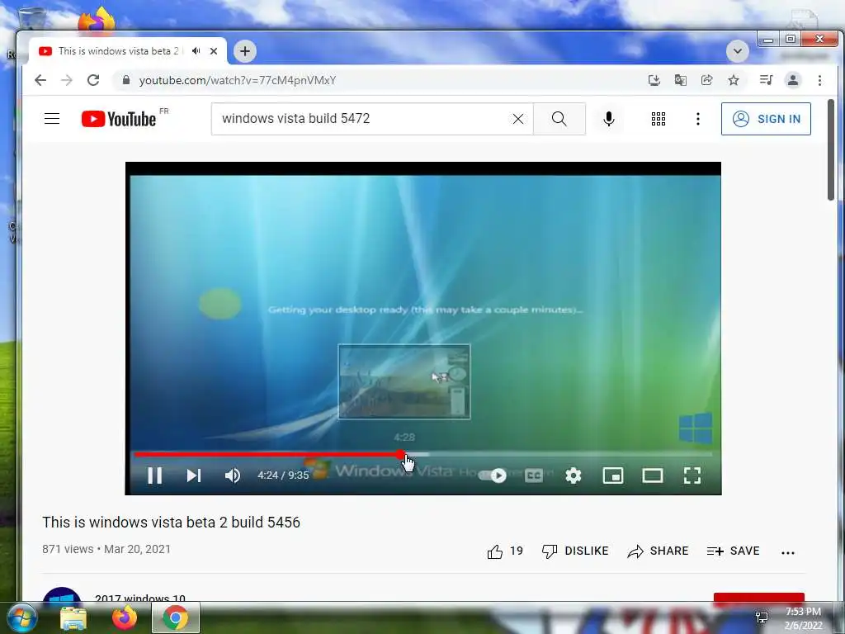Click the progress bar scrubber dot
This screenshot has height=634, width=845.
400,455
